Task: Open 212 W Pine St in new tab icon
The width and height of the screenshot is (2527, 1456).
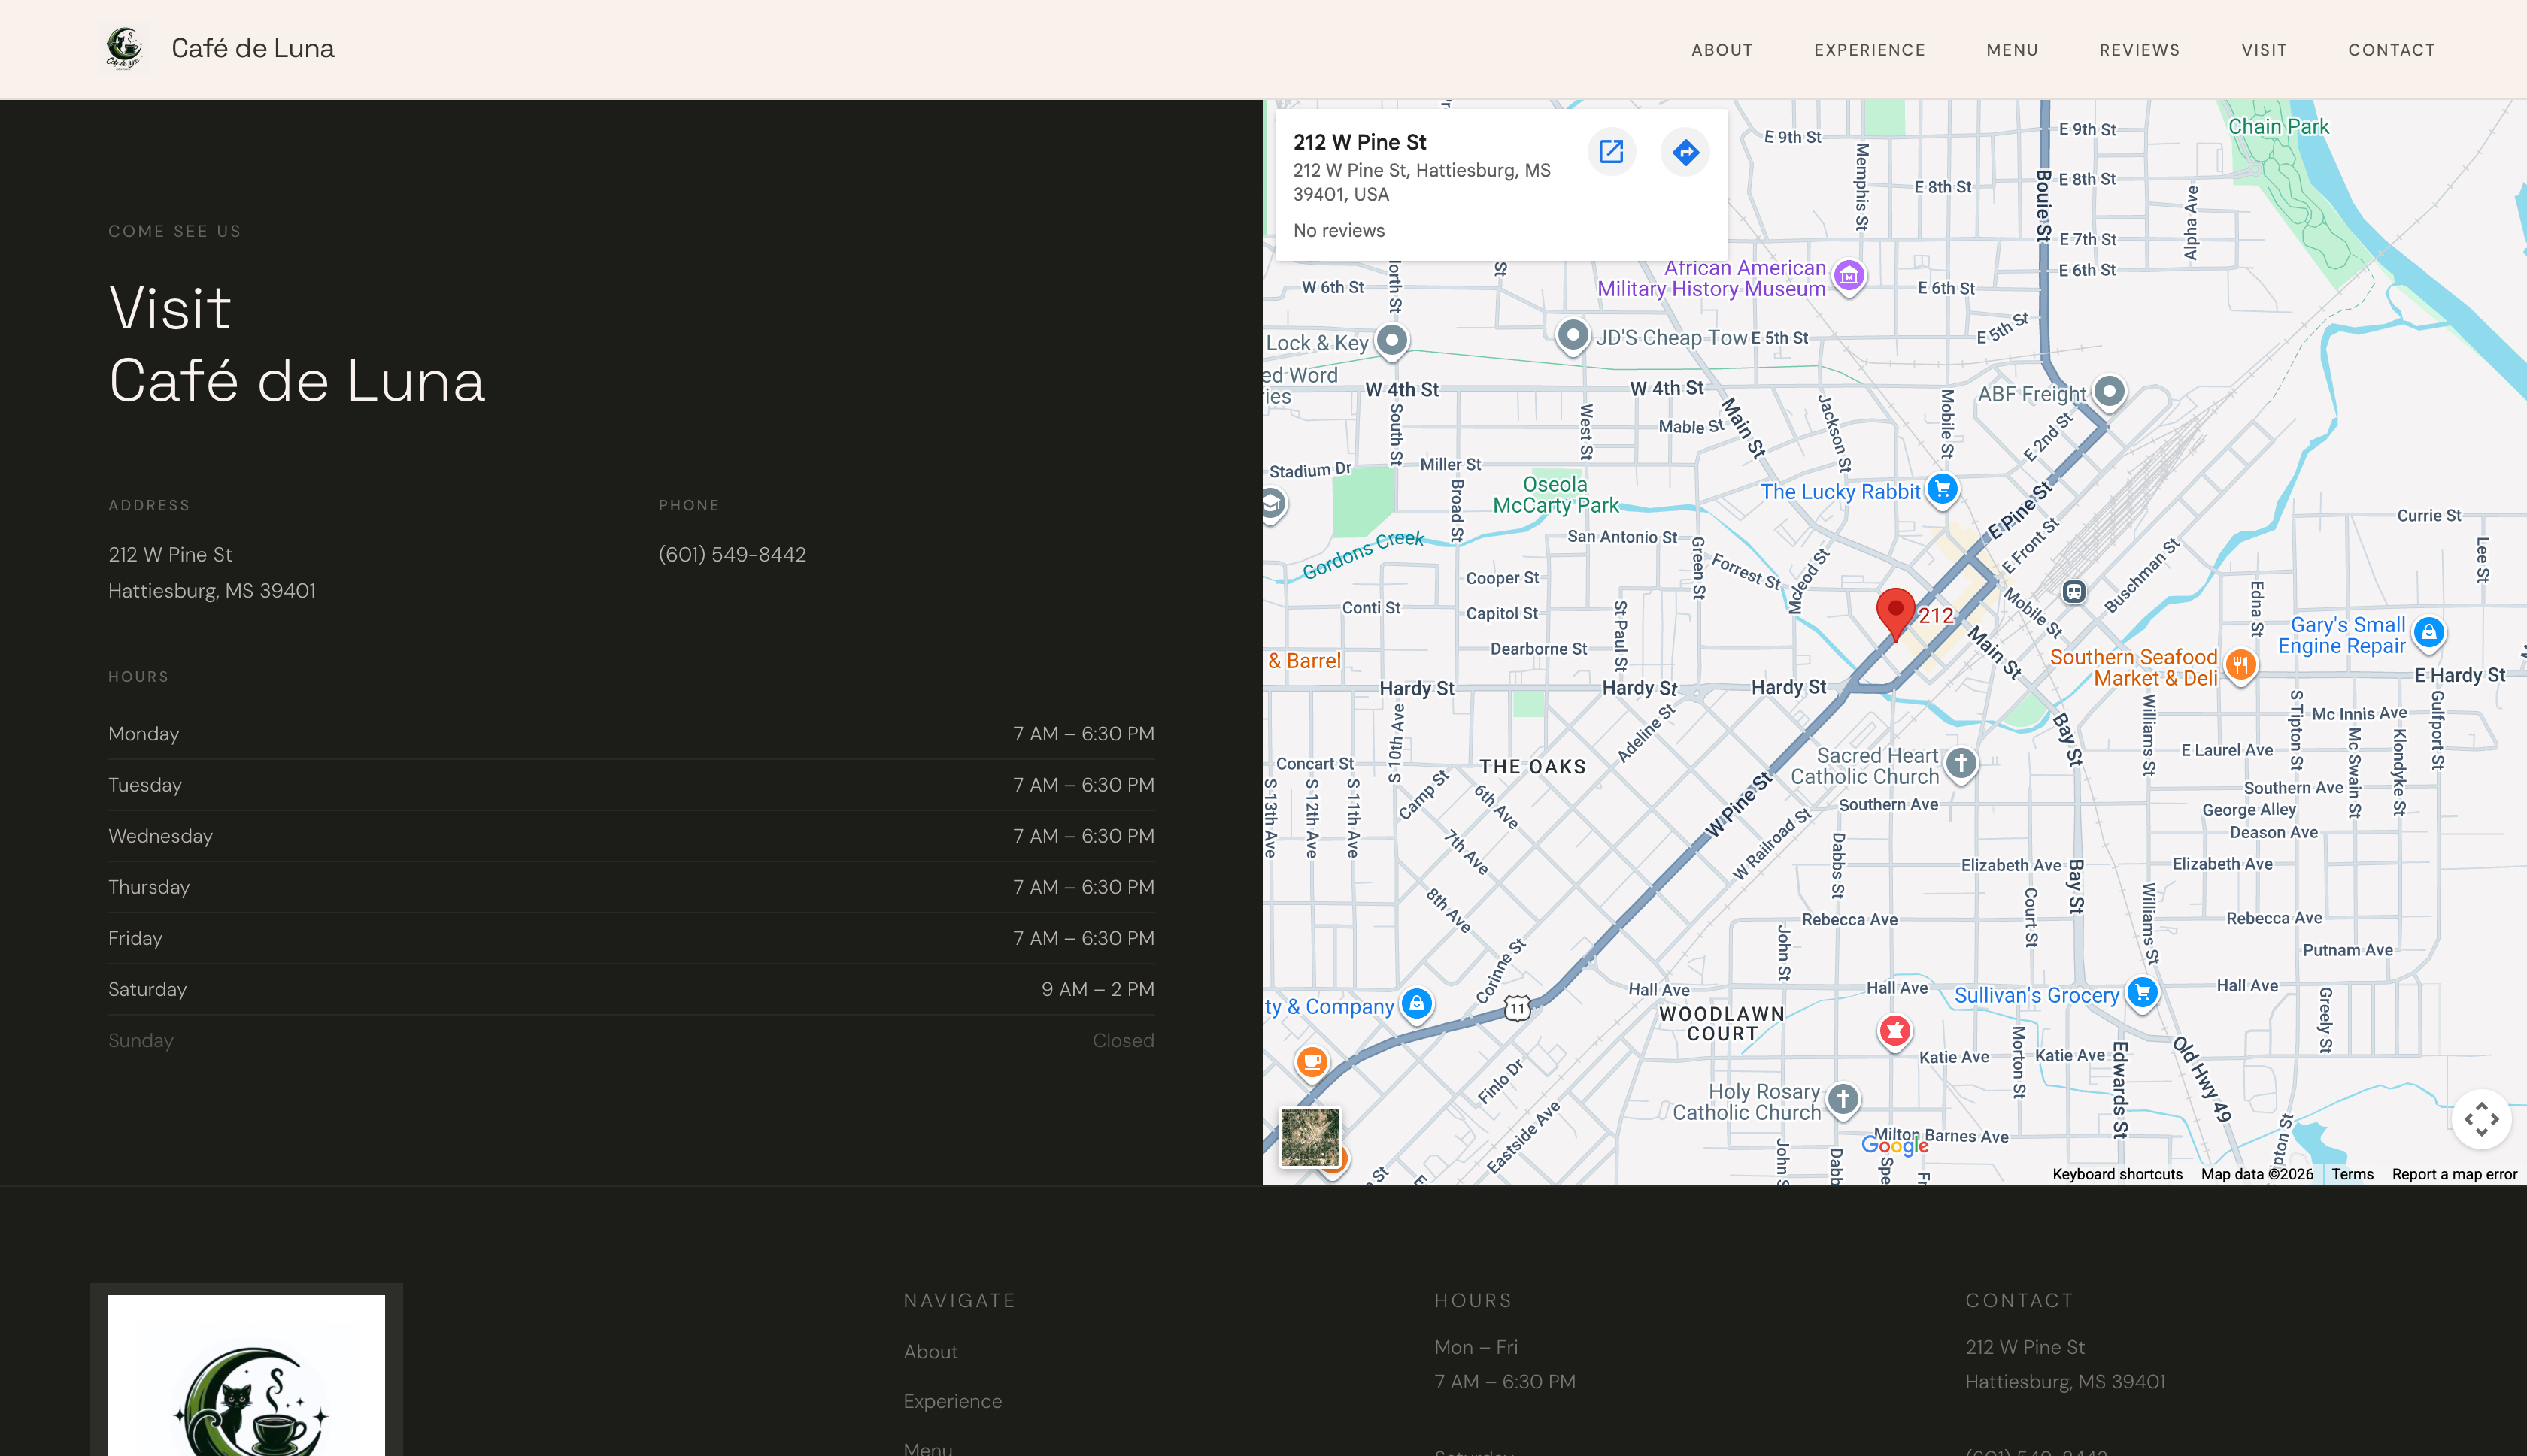Action: 1611,152
